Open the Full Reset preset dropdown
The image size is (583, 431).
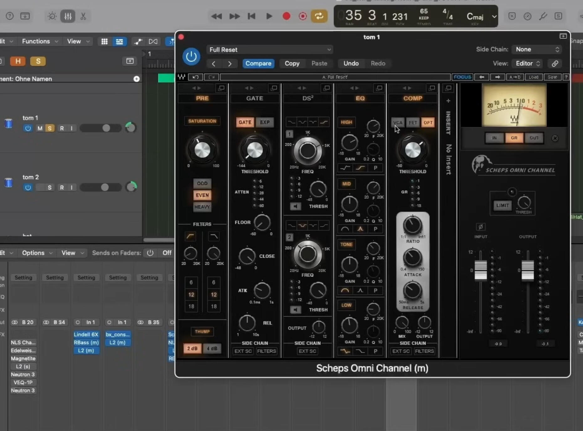[270, 50]
